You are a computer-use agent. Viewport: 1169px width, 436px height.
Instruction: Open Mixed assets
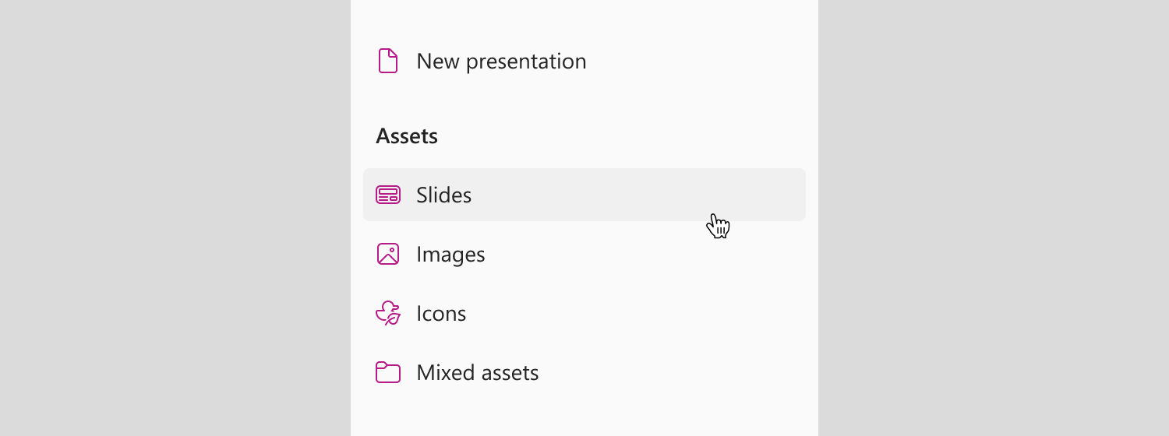point(584,372)
